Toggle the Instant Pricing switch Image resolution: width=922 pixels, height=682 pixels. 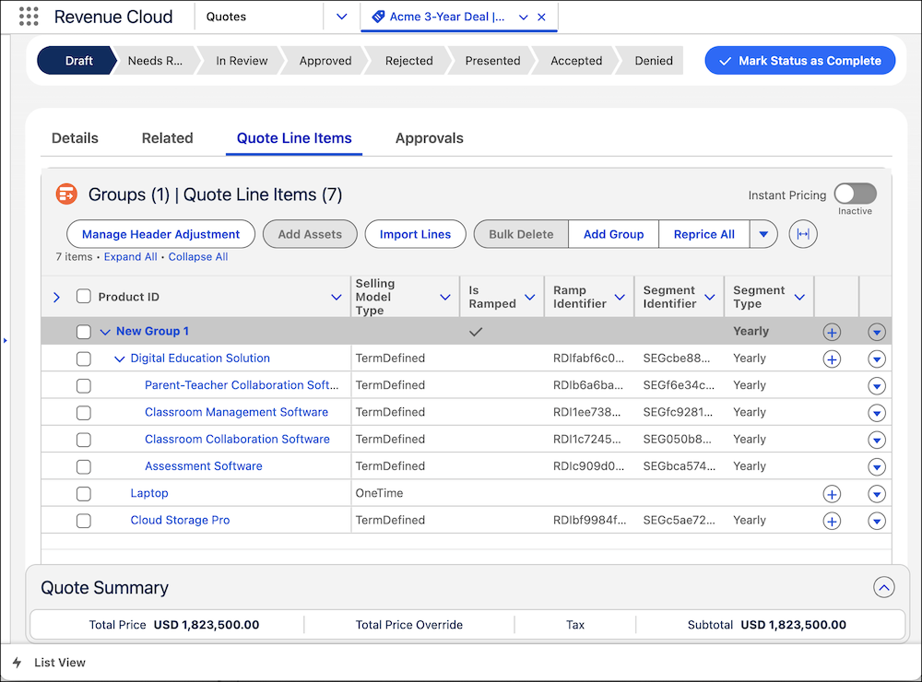coord(855,194)
